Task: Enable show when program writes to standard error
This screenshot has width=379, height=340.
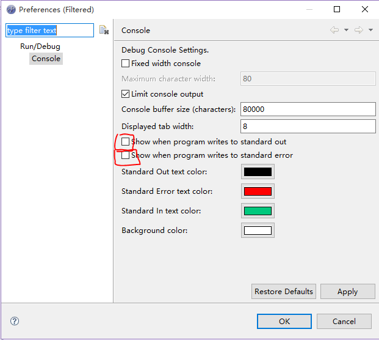Action: pos(125,155)
